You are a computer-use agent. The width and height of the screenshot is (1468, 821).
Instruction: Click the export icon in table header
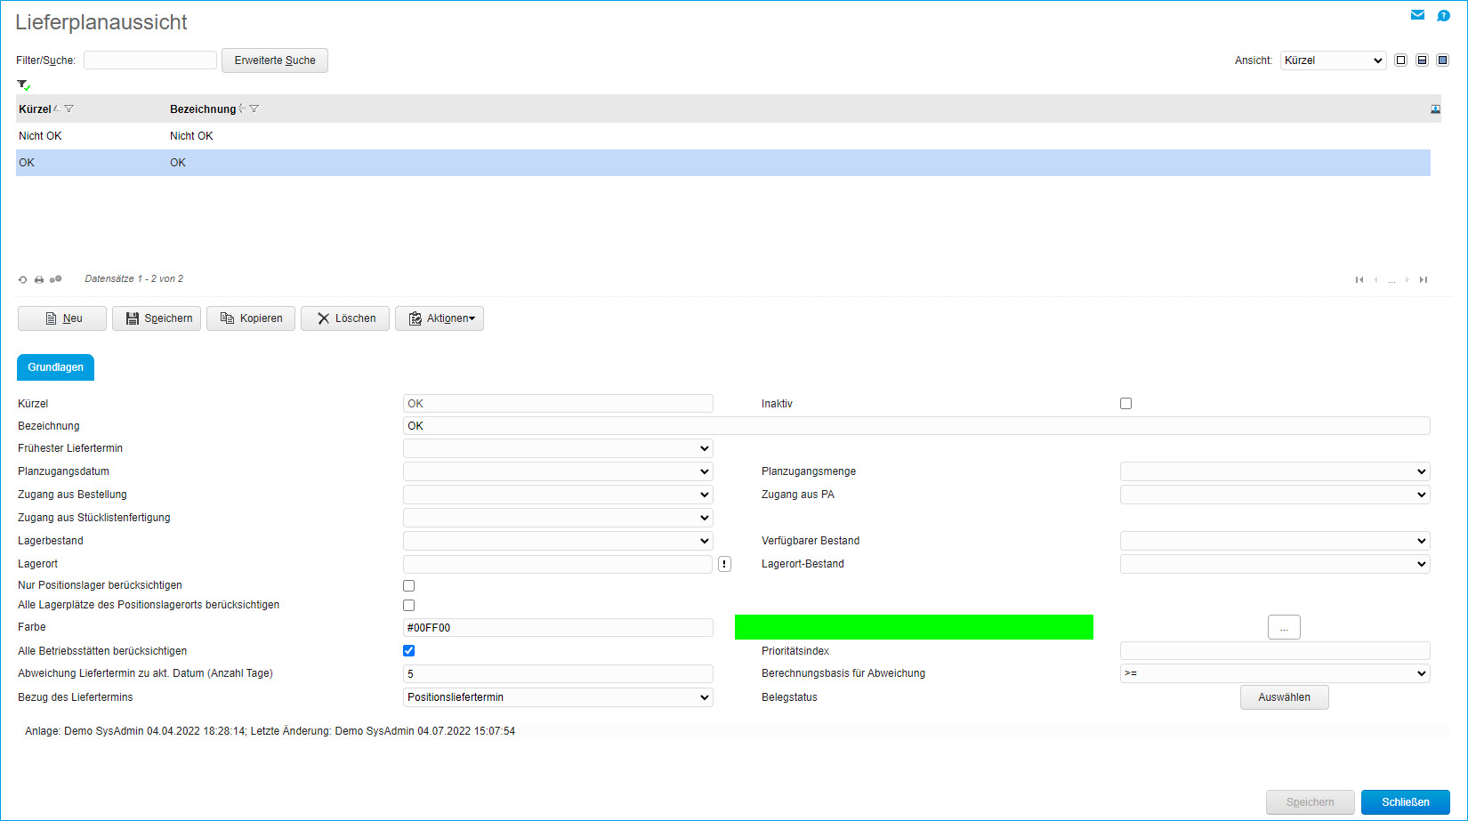1435,109
